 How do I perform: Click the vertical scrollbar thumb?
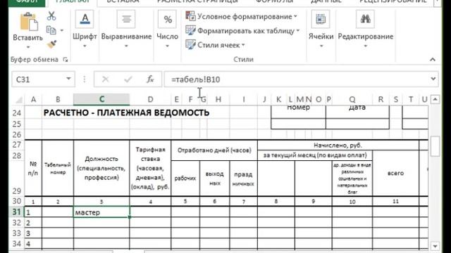tap(435, 146)
